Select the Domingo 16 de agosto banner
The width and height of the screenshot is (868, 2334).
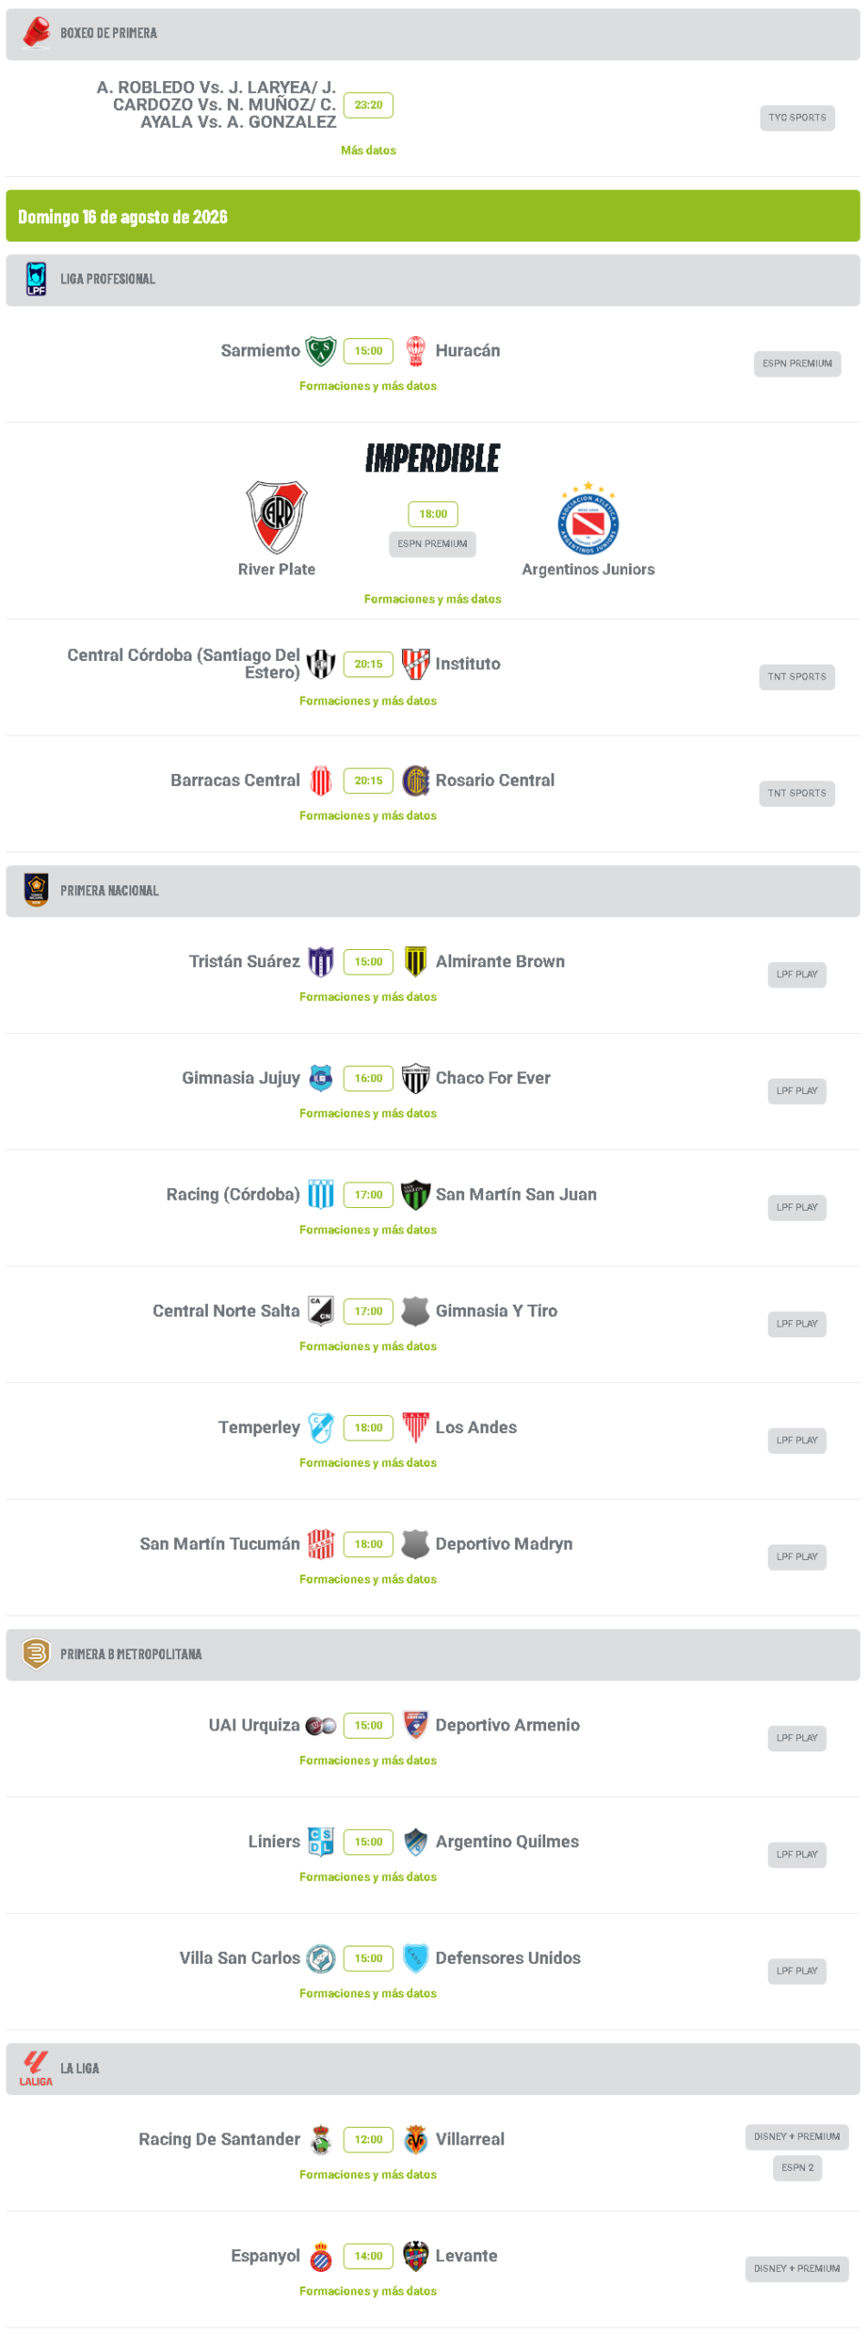[434, 217]
